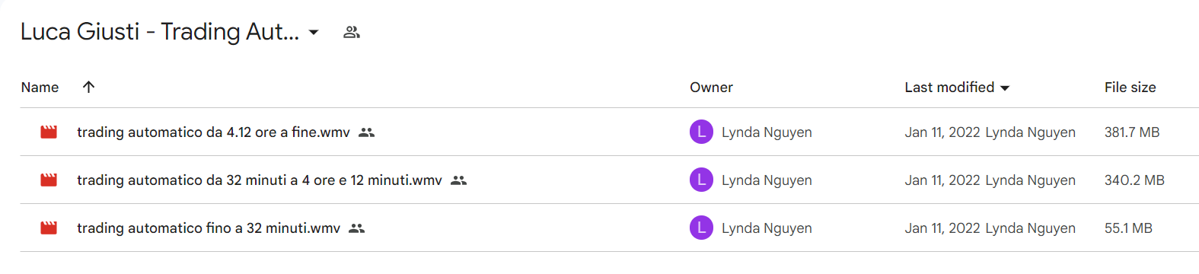Click Lynda Nguyen avatar in first row
The image size is (1199, 274).
click(701, 132)
